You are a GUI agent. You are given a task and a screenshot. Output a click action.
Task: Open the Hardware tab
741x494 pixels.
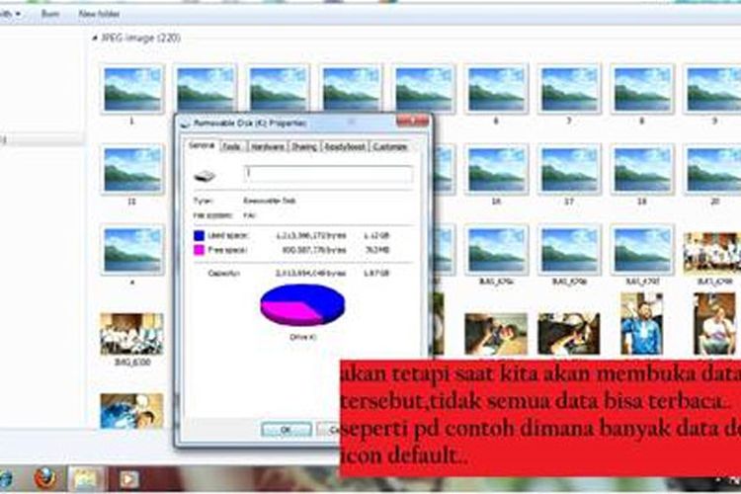266,146
